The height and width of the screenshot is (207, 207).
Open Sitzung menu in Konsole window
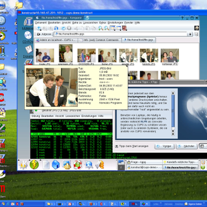tap(36, 116)
